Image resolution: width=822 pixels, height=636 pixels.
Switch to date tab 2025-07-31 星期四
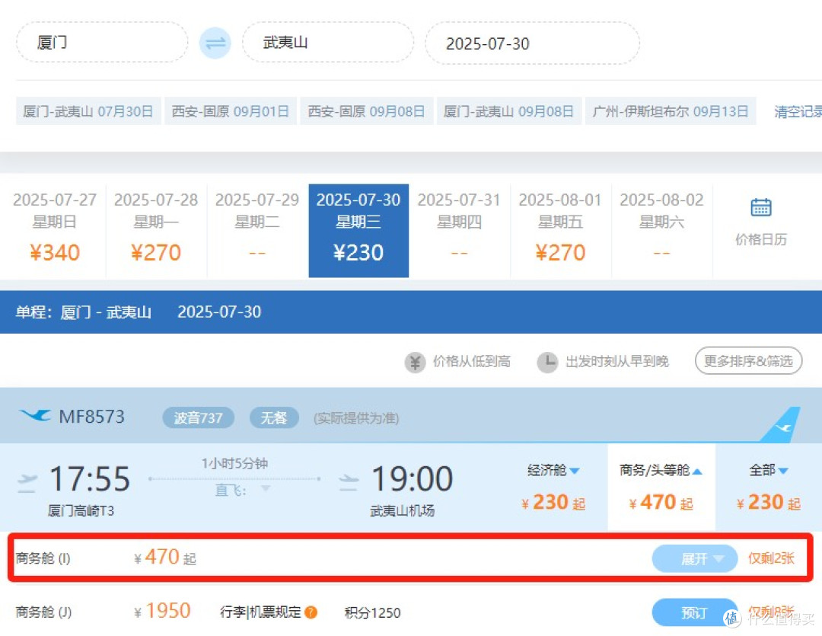459,230
